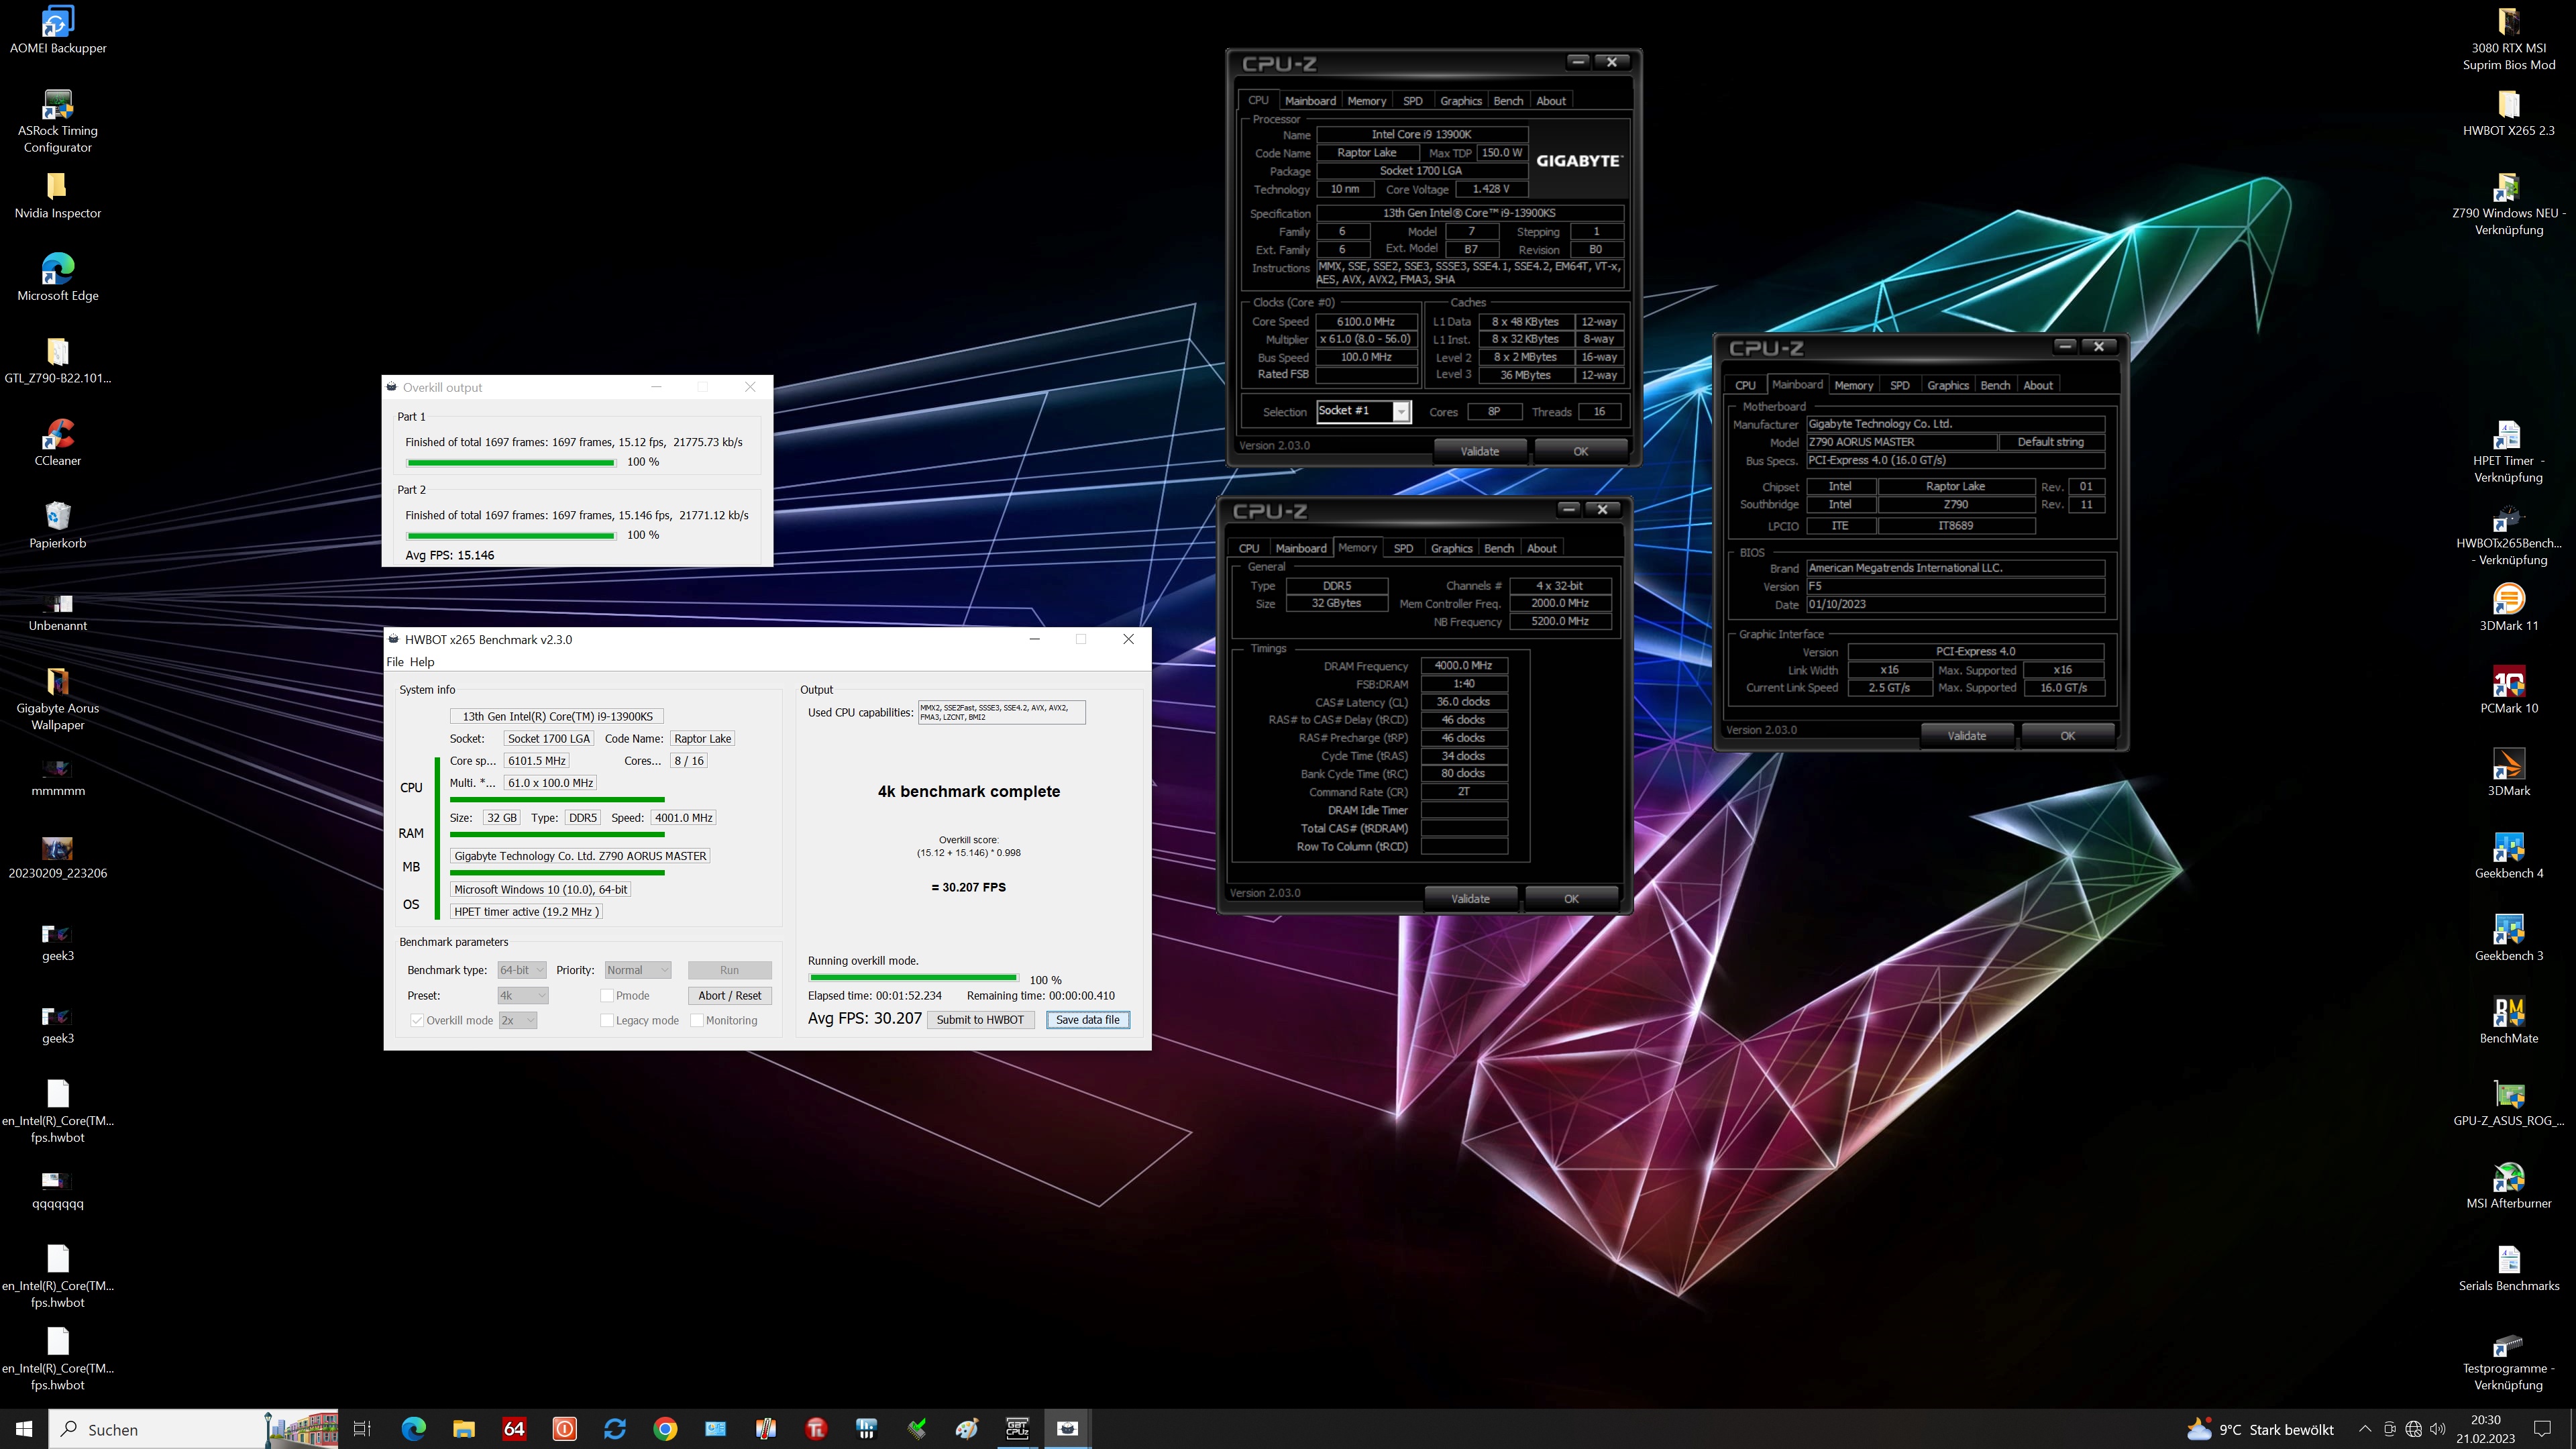Select the CCleaner desktop icon
Image resolution: width=2576 pixels, height=1449 pixels.
pyautogui.click(x=58, y=442)
